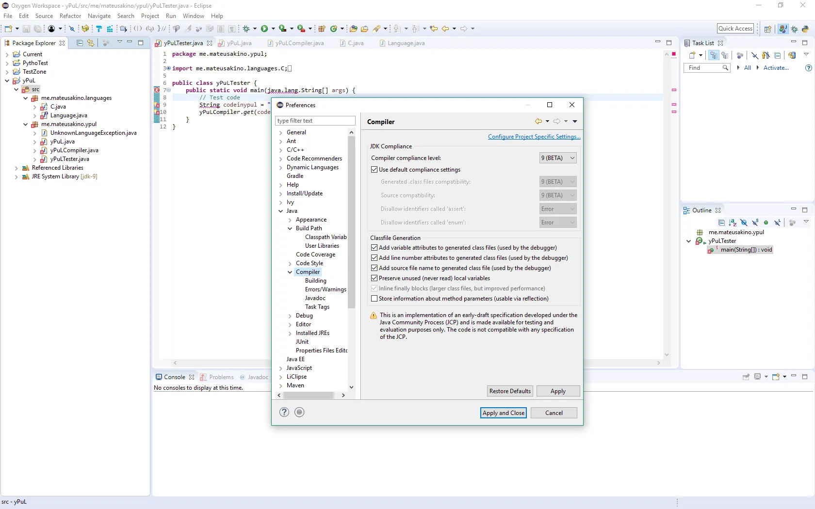This screenshot has height=509, width=815.
Task: Open the Window menu
Action: [194, 16]
